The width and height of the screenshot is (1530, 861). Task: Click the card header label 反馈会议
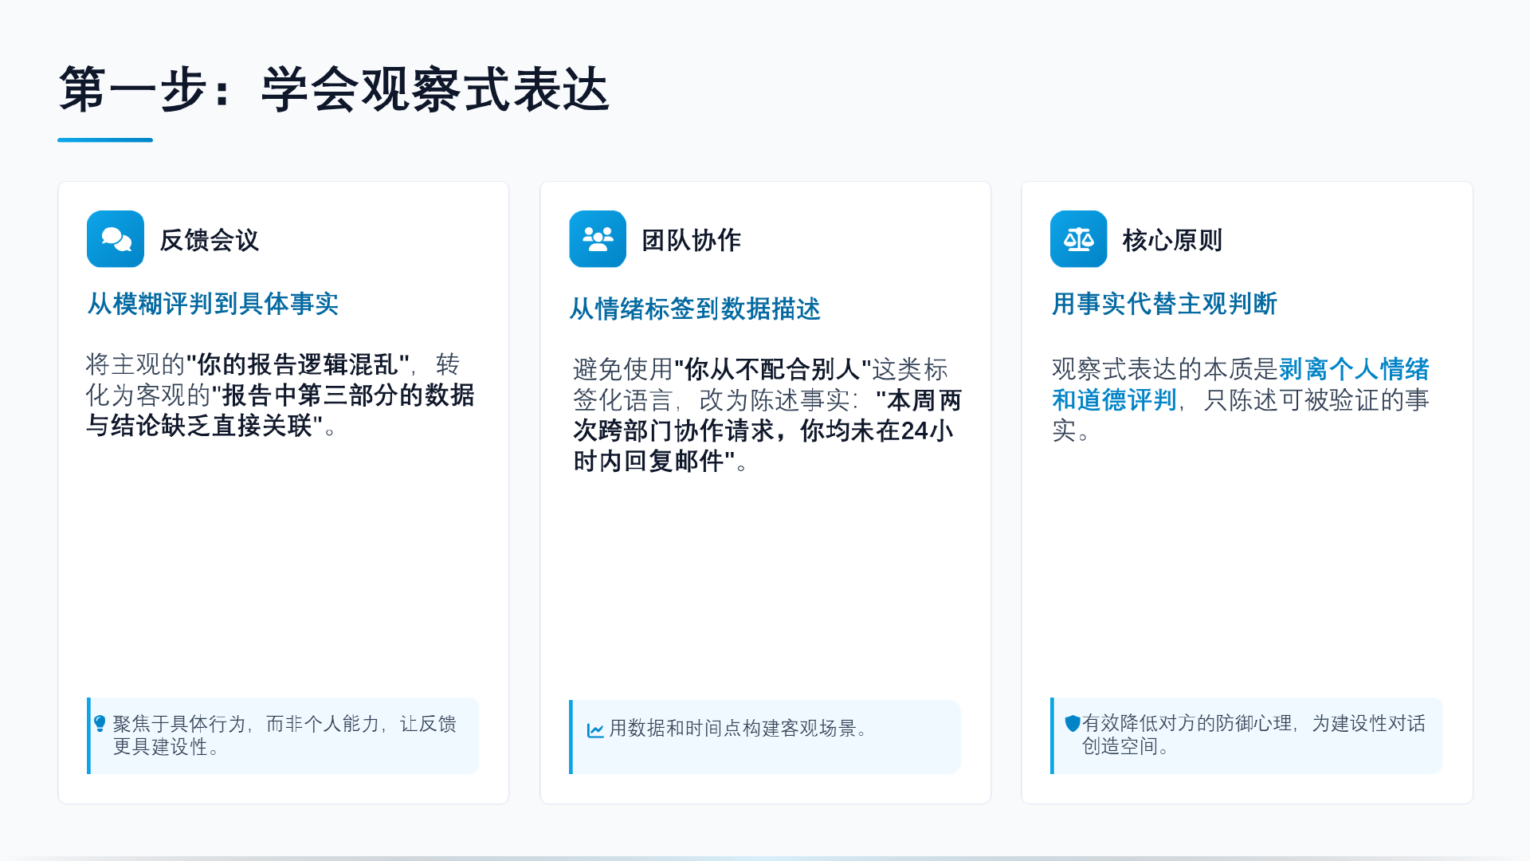210,240
